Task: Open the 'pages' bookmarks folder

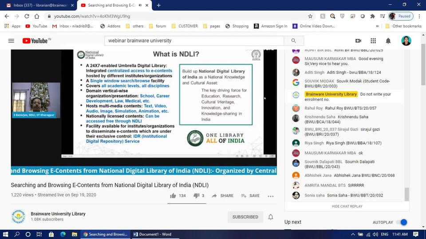Action: click(x=211, y=26)
